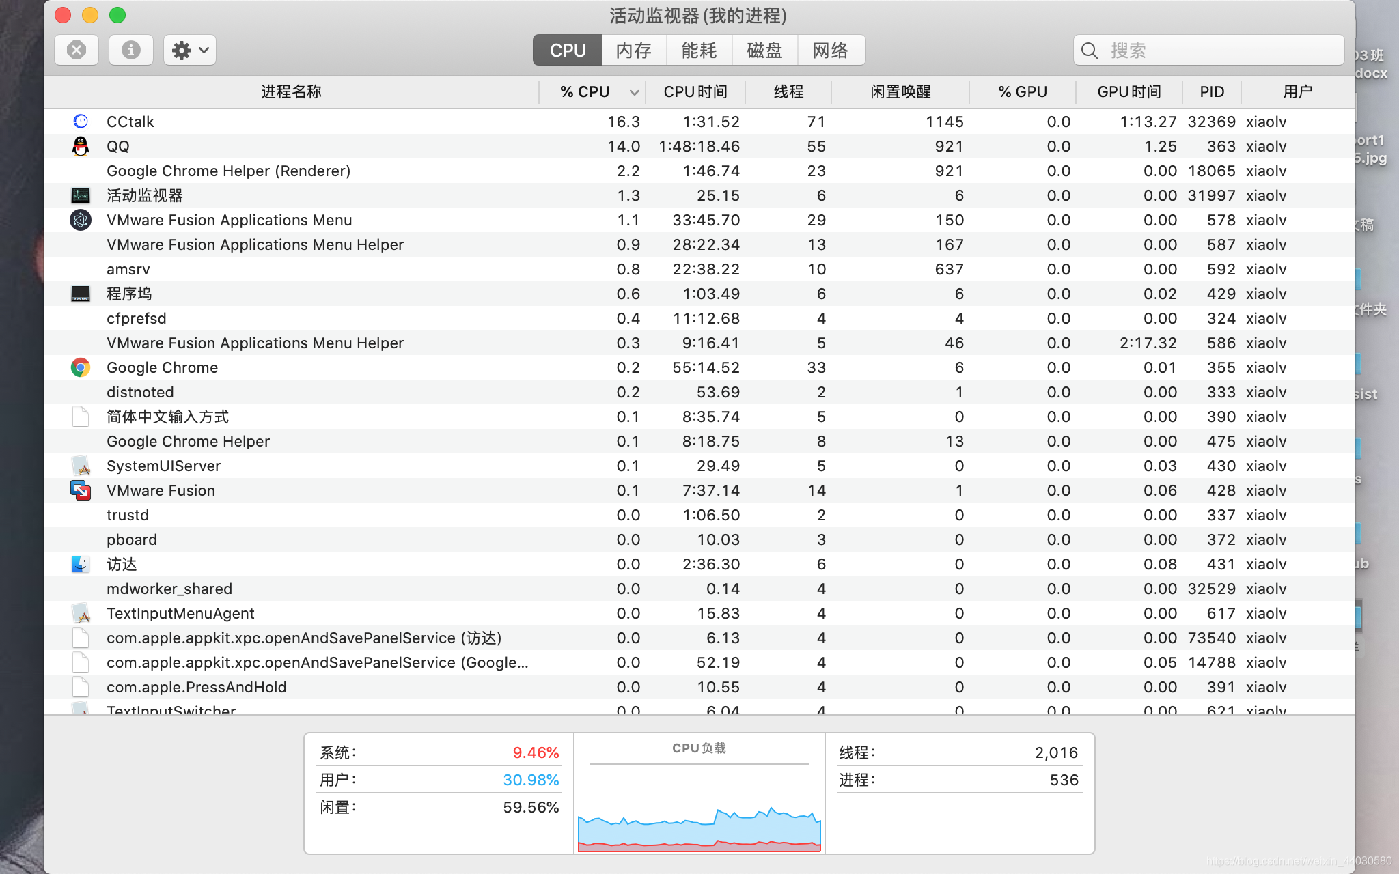Click the 用户 30.98% value

(x=531, y=780)
